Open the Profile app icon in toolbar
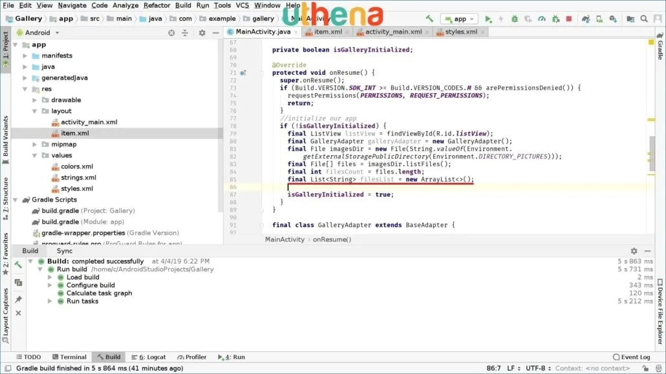The image size is (666, 374). (542, 19)
